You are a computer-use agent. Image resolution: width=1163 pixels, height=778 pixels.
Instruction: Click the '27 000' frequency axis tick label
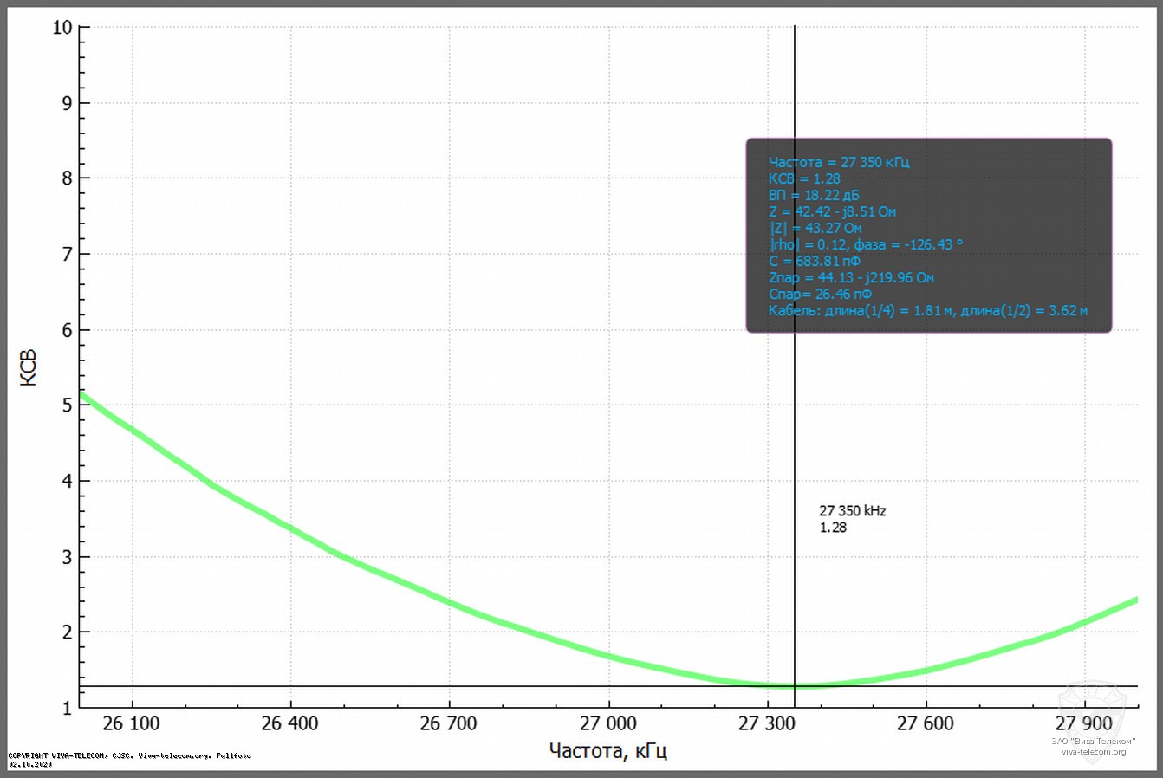608,723
